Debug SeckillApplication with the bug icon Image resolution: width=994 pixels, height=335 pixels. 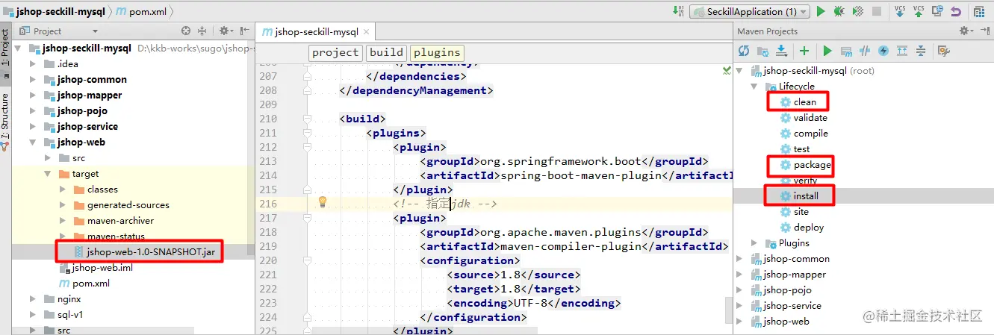click(839, 11)
